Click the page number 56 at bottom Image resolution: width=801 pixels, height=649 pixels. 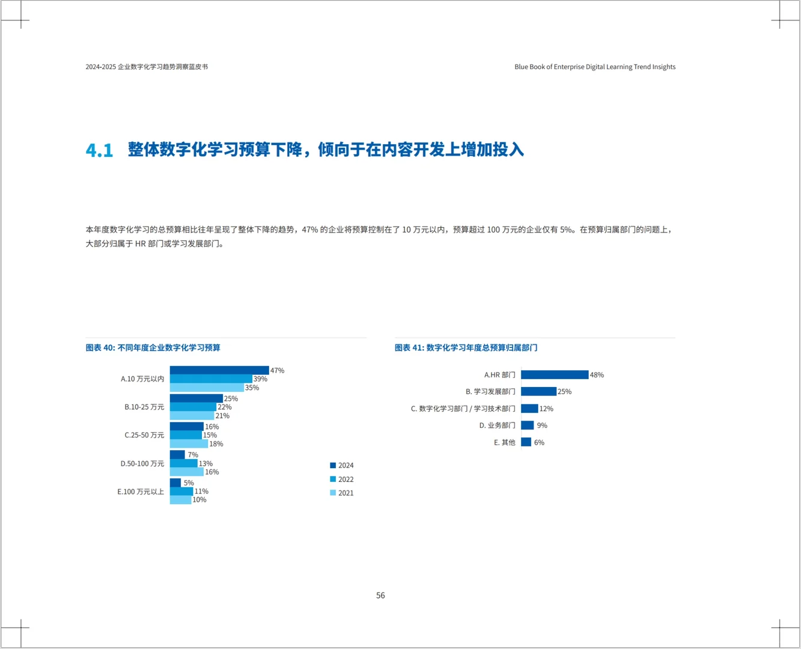coord(380,595)
